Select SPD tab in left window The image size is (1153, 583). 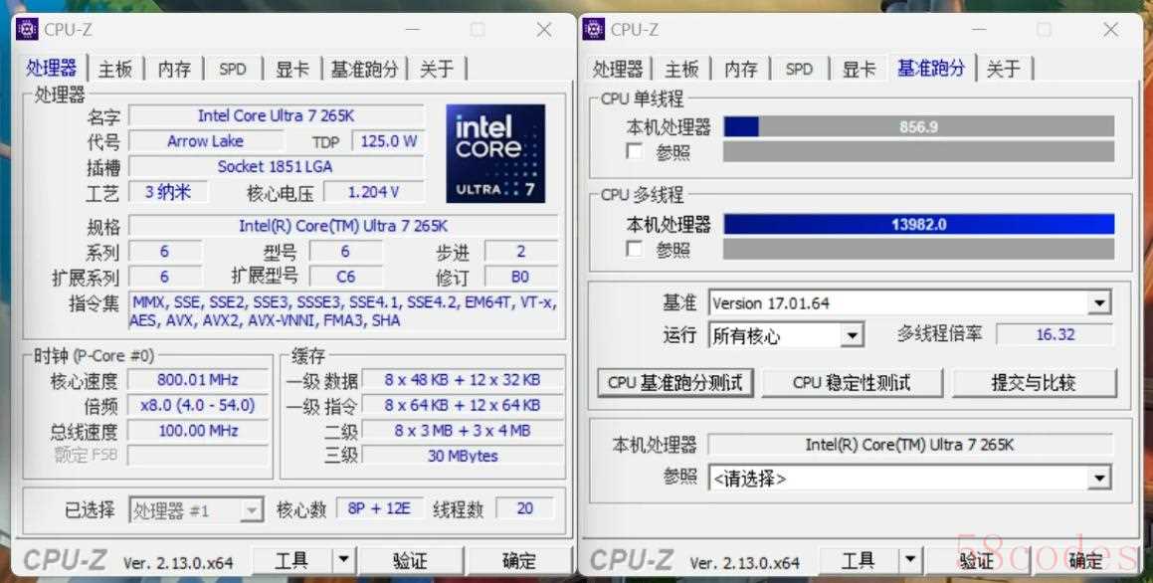pos(233,69)
